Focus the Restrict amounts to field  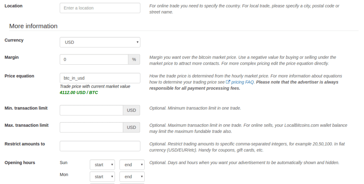[100, 146]
